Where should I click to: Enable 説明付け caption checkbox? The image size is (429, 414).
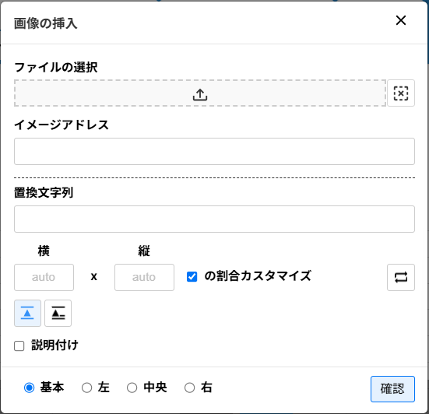point(19,346)
